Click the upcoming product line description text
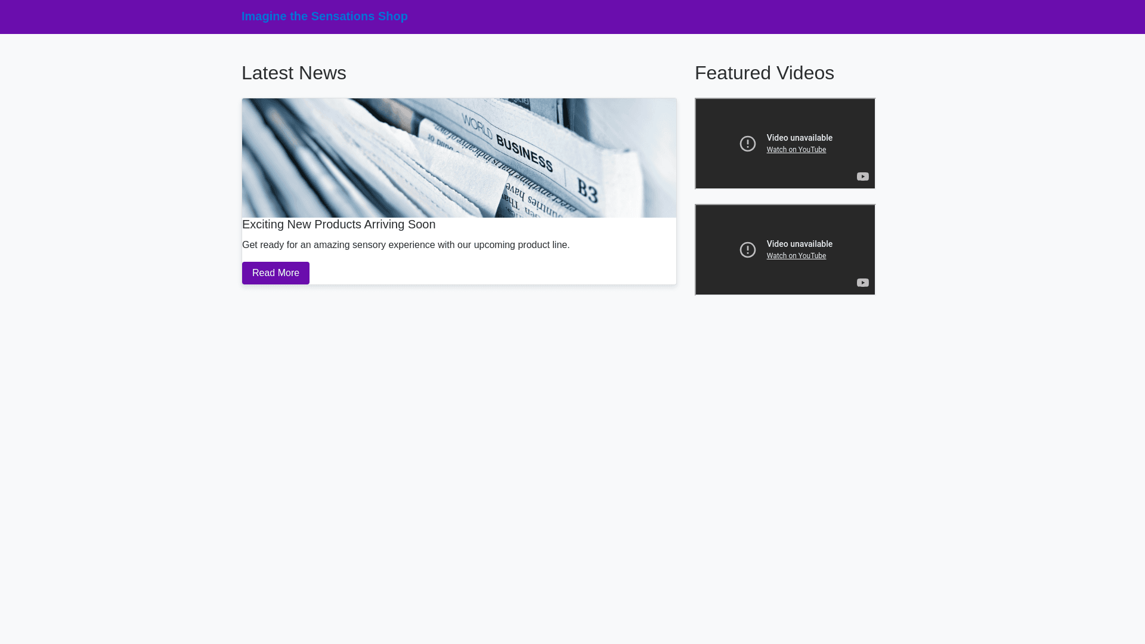Image resolution: width=1145 pixels, height=644 pixels. (406, 245)
